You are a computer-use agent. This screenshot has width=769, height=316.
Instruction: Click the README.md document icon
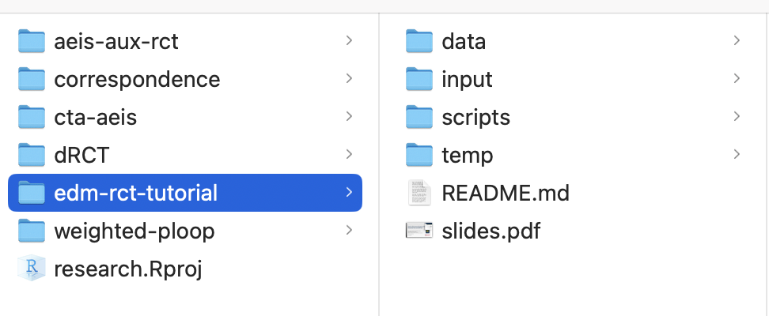(419, 193)
